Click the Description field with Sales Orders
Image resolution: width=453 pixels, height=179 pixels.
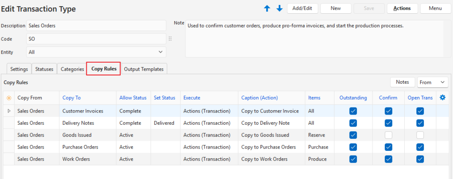[x=96, y=26]
